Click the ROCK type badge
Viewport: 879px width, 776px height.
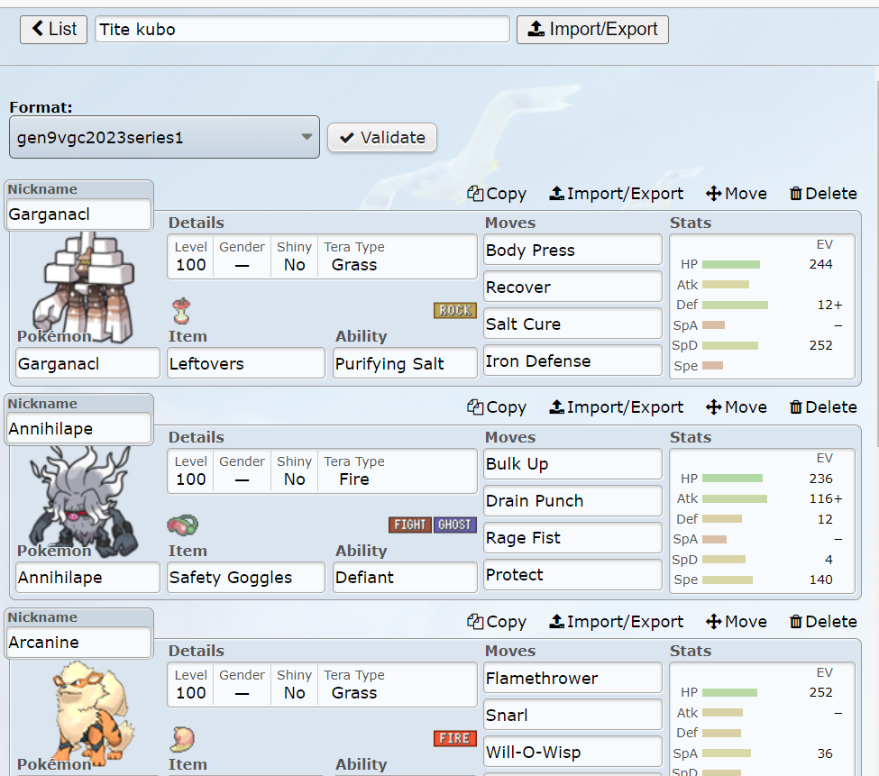[455, 310]
